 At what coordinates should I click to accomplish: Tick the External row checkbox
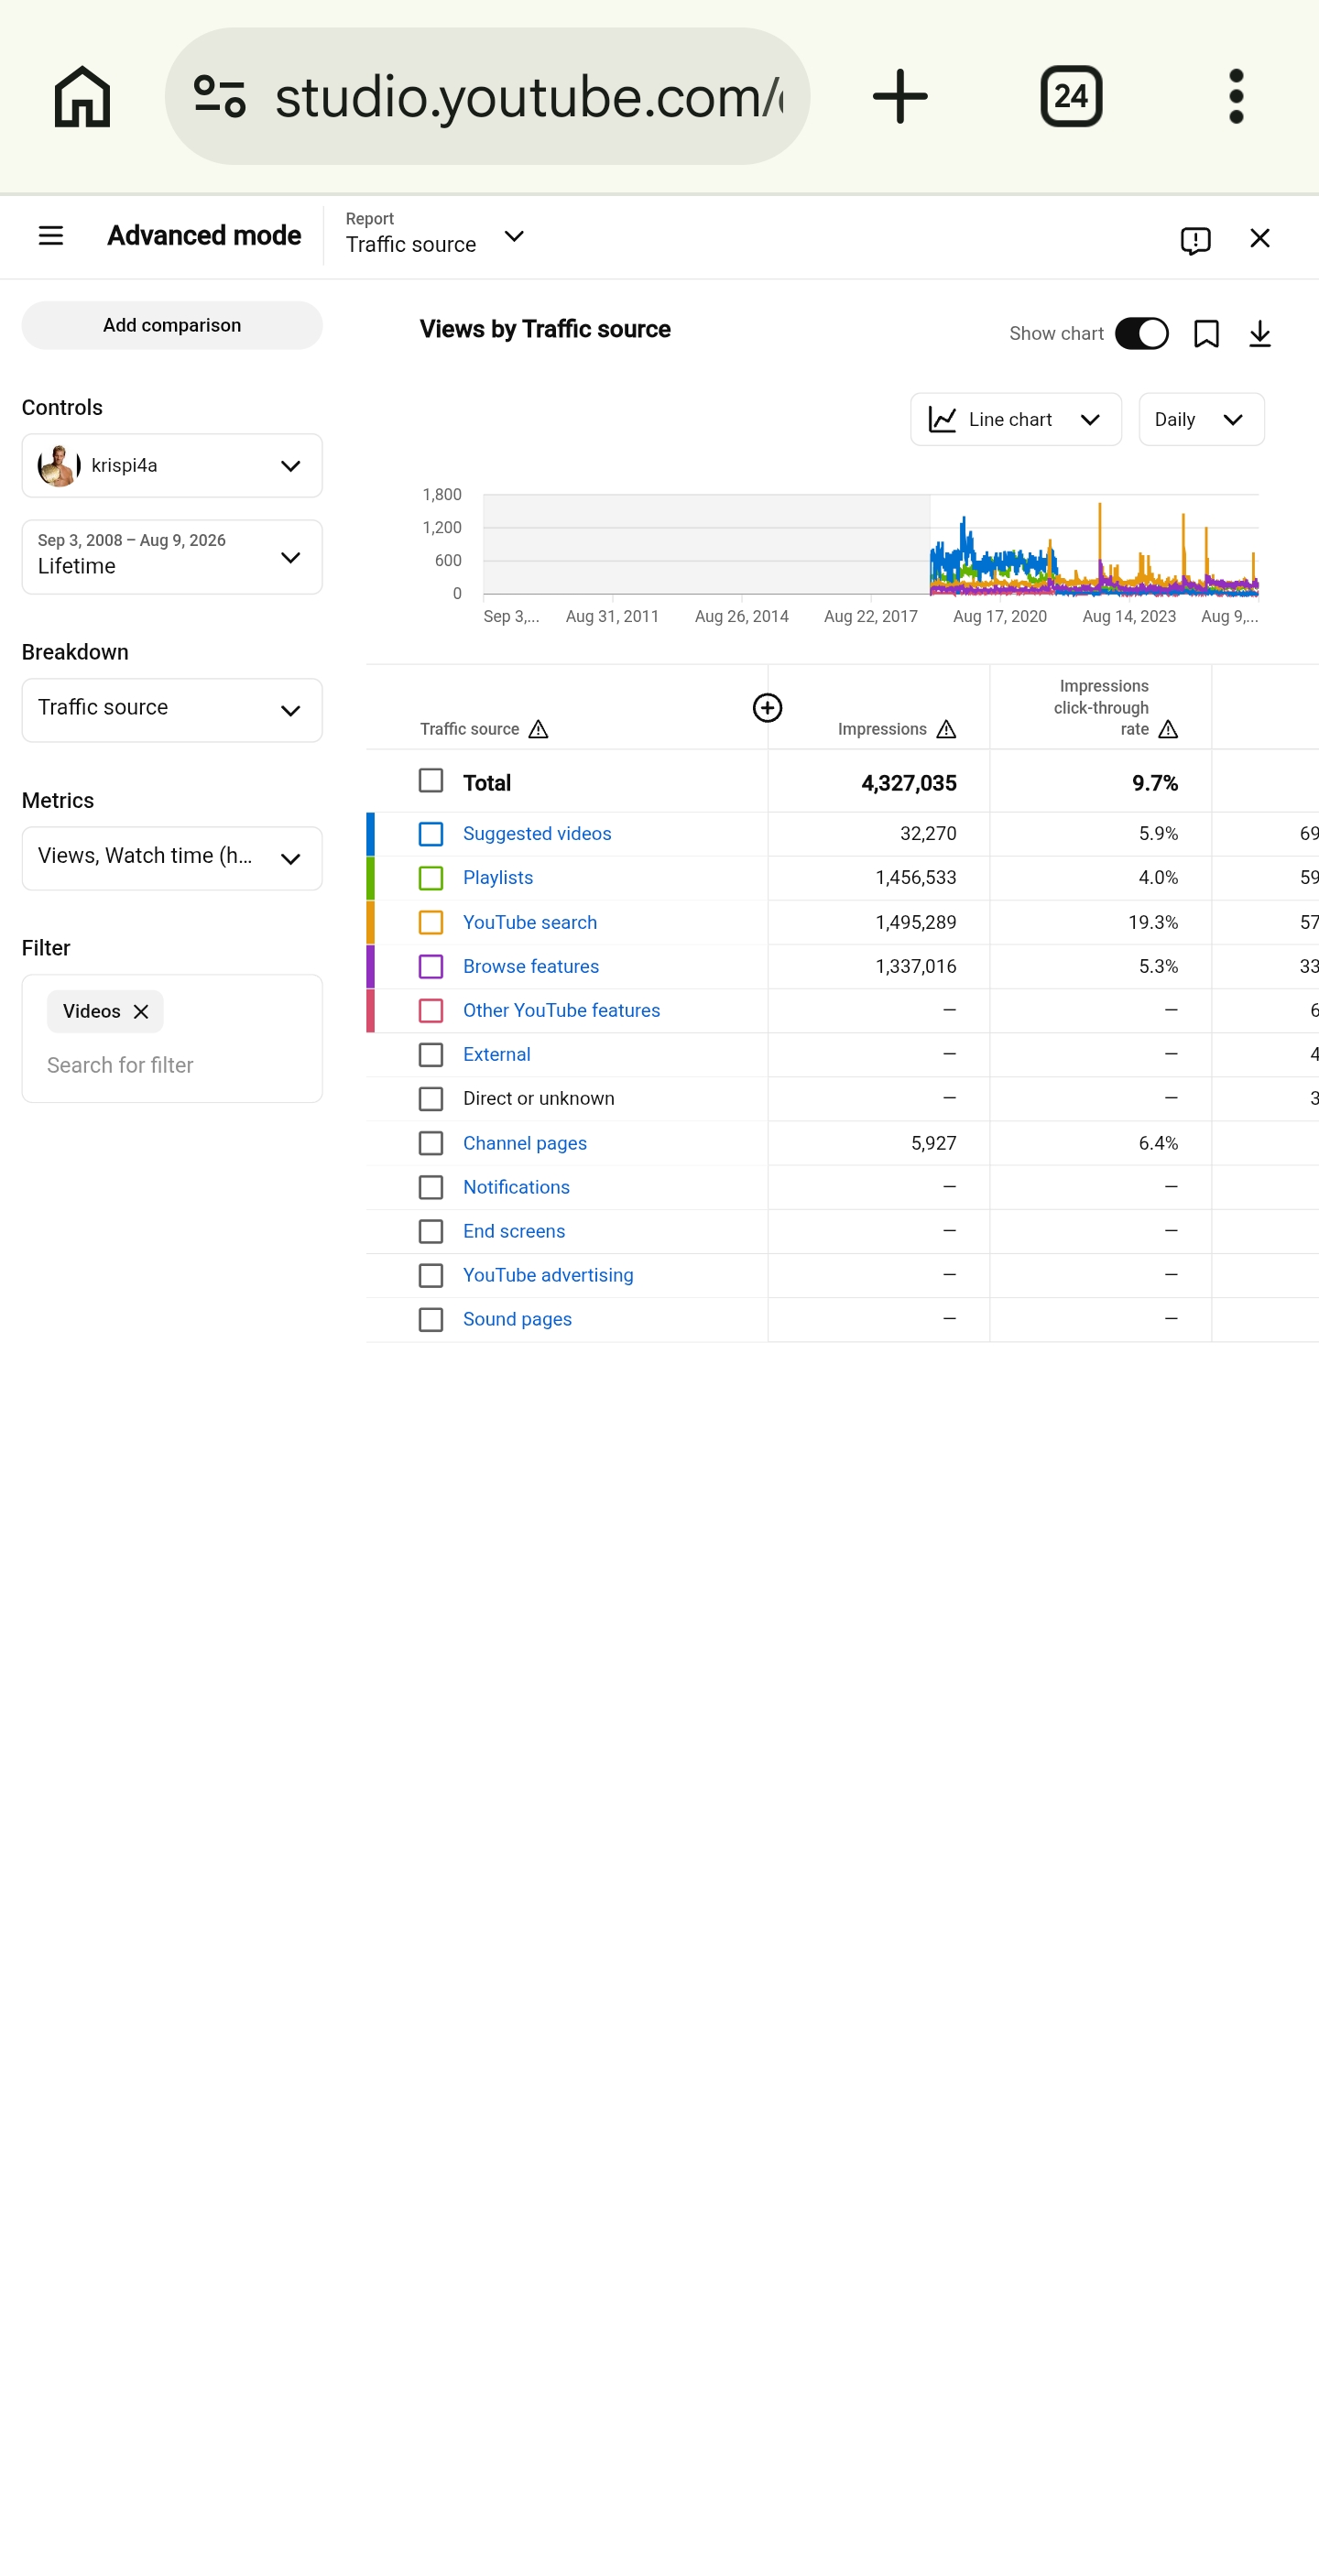coord(431,1055)
